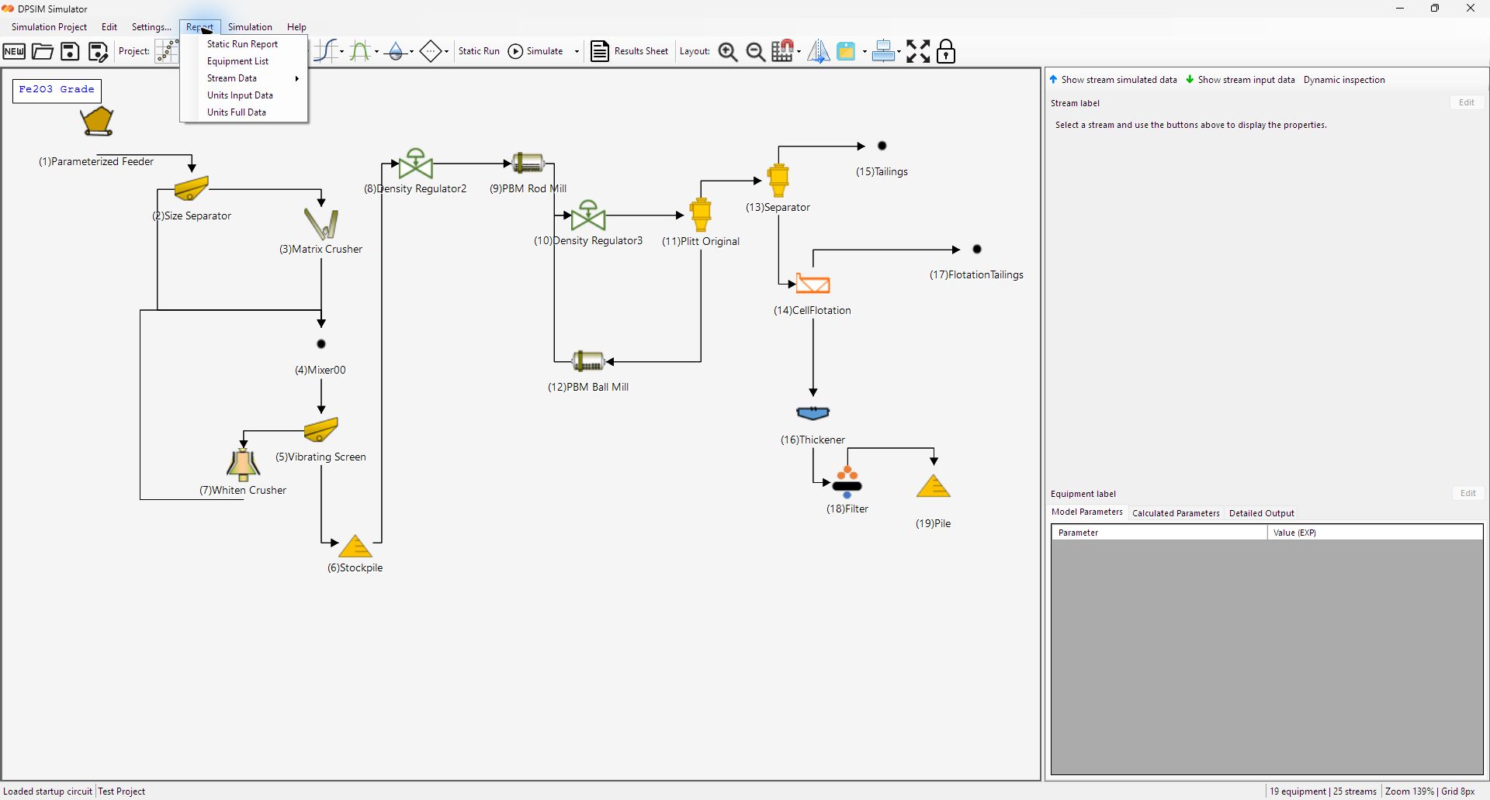Open the Settings... menu
The image size is (1490, 800).
[x=151, y=27]
